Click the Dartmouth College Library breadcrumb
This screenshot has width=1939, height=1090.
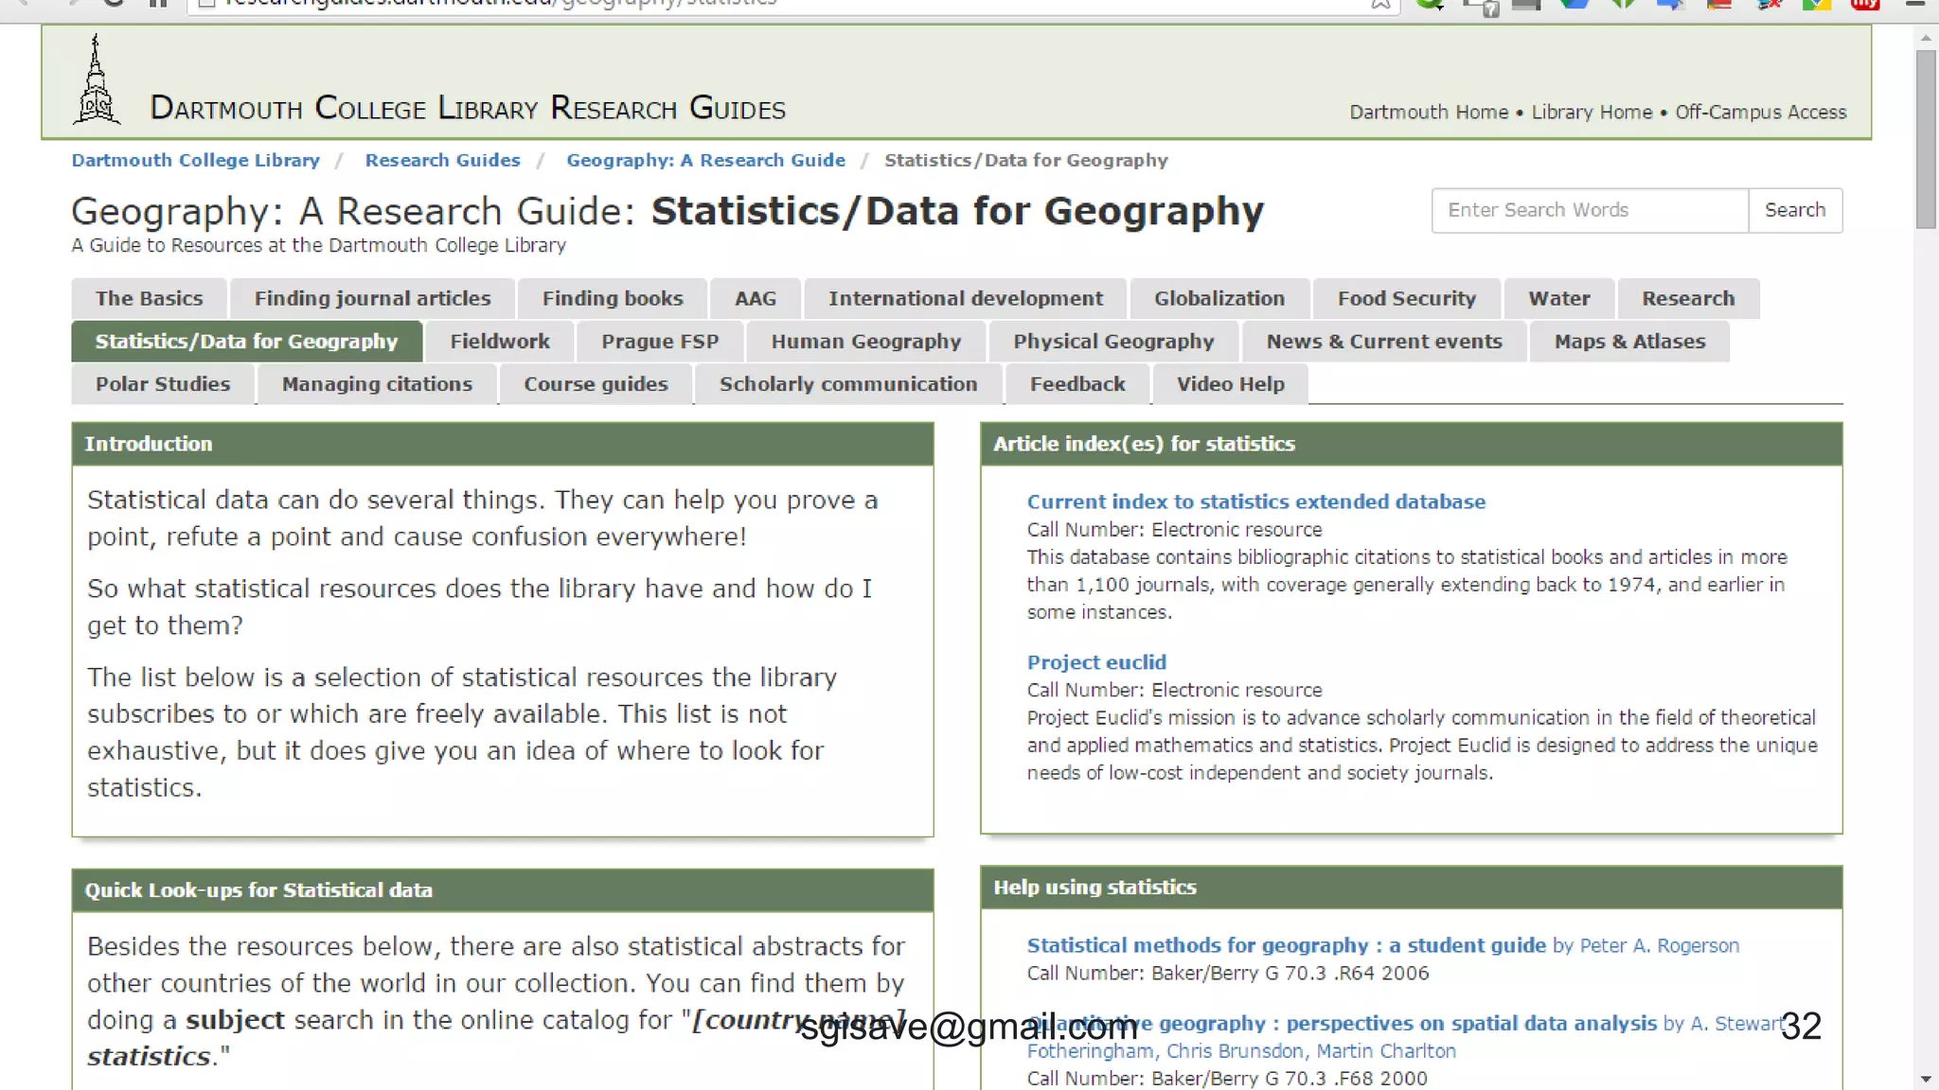pos(195,160)
